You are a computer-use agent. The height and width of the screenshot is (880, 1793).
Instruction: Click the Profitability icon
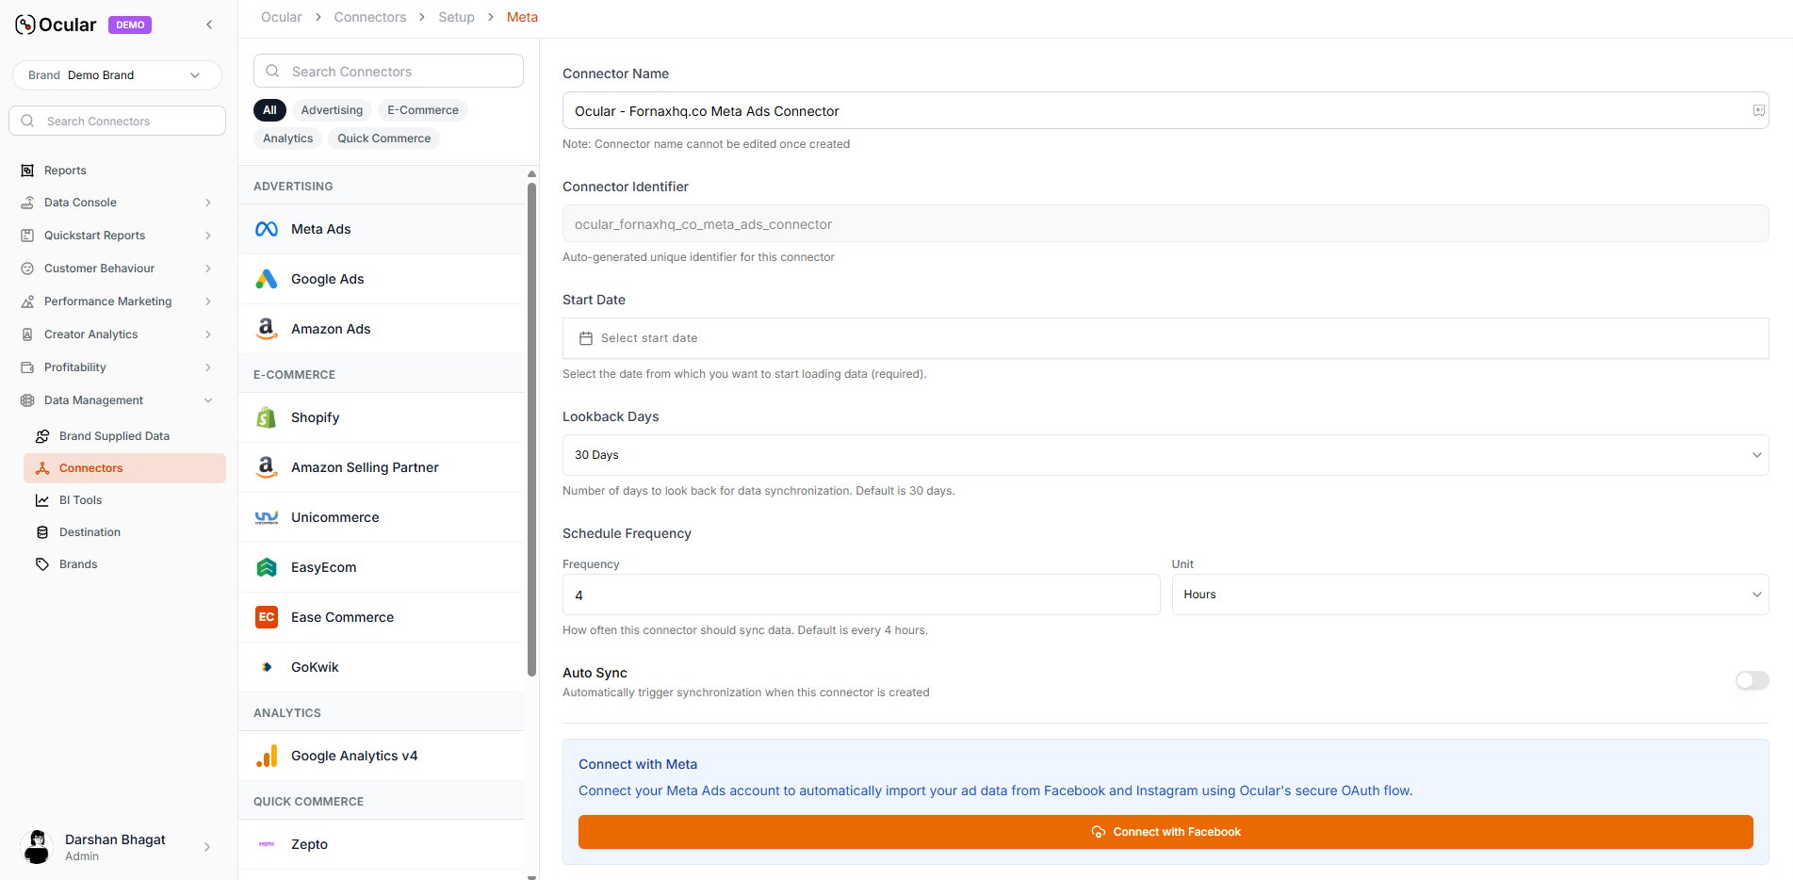pyautogui.click(x=27, y=367)
